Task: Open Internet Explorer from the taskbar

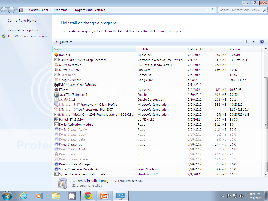Action: point(24,196)
